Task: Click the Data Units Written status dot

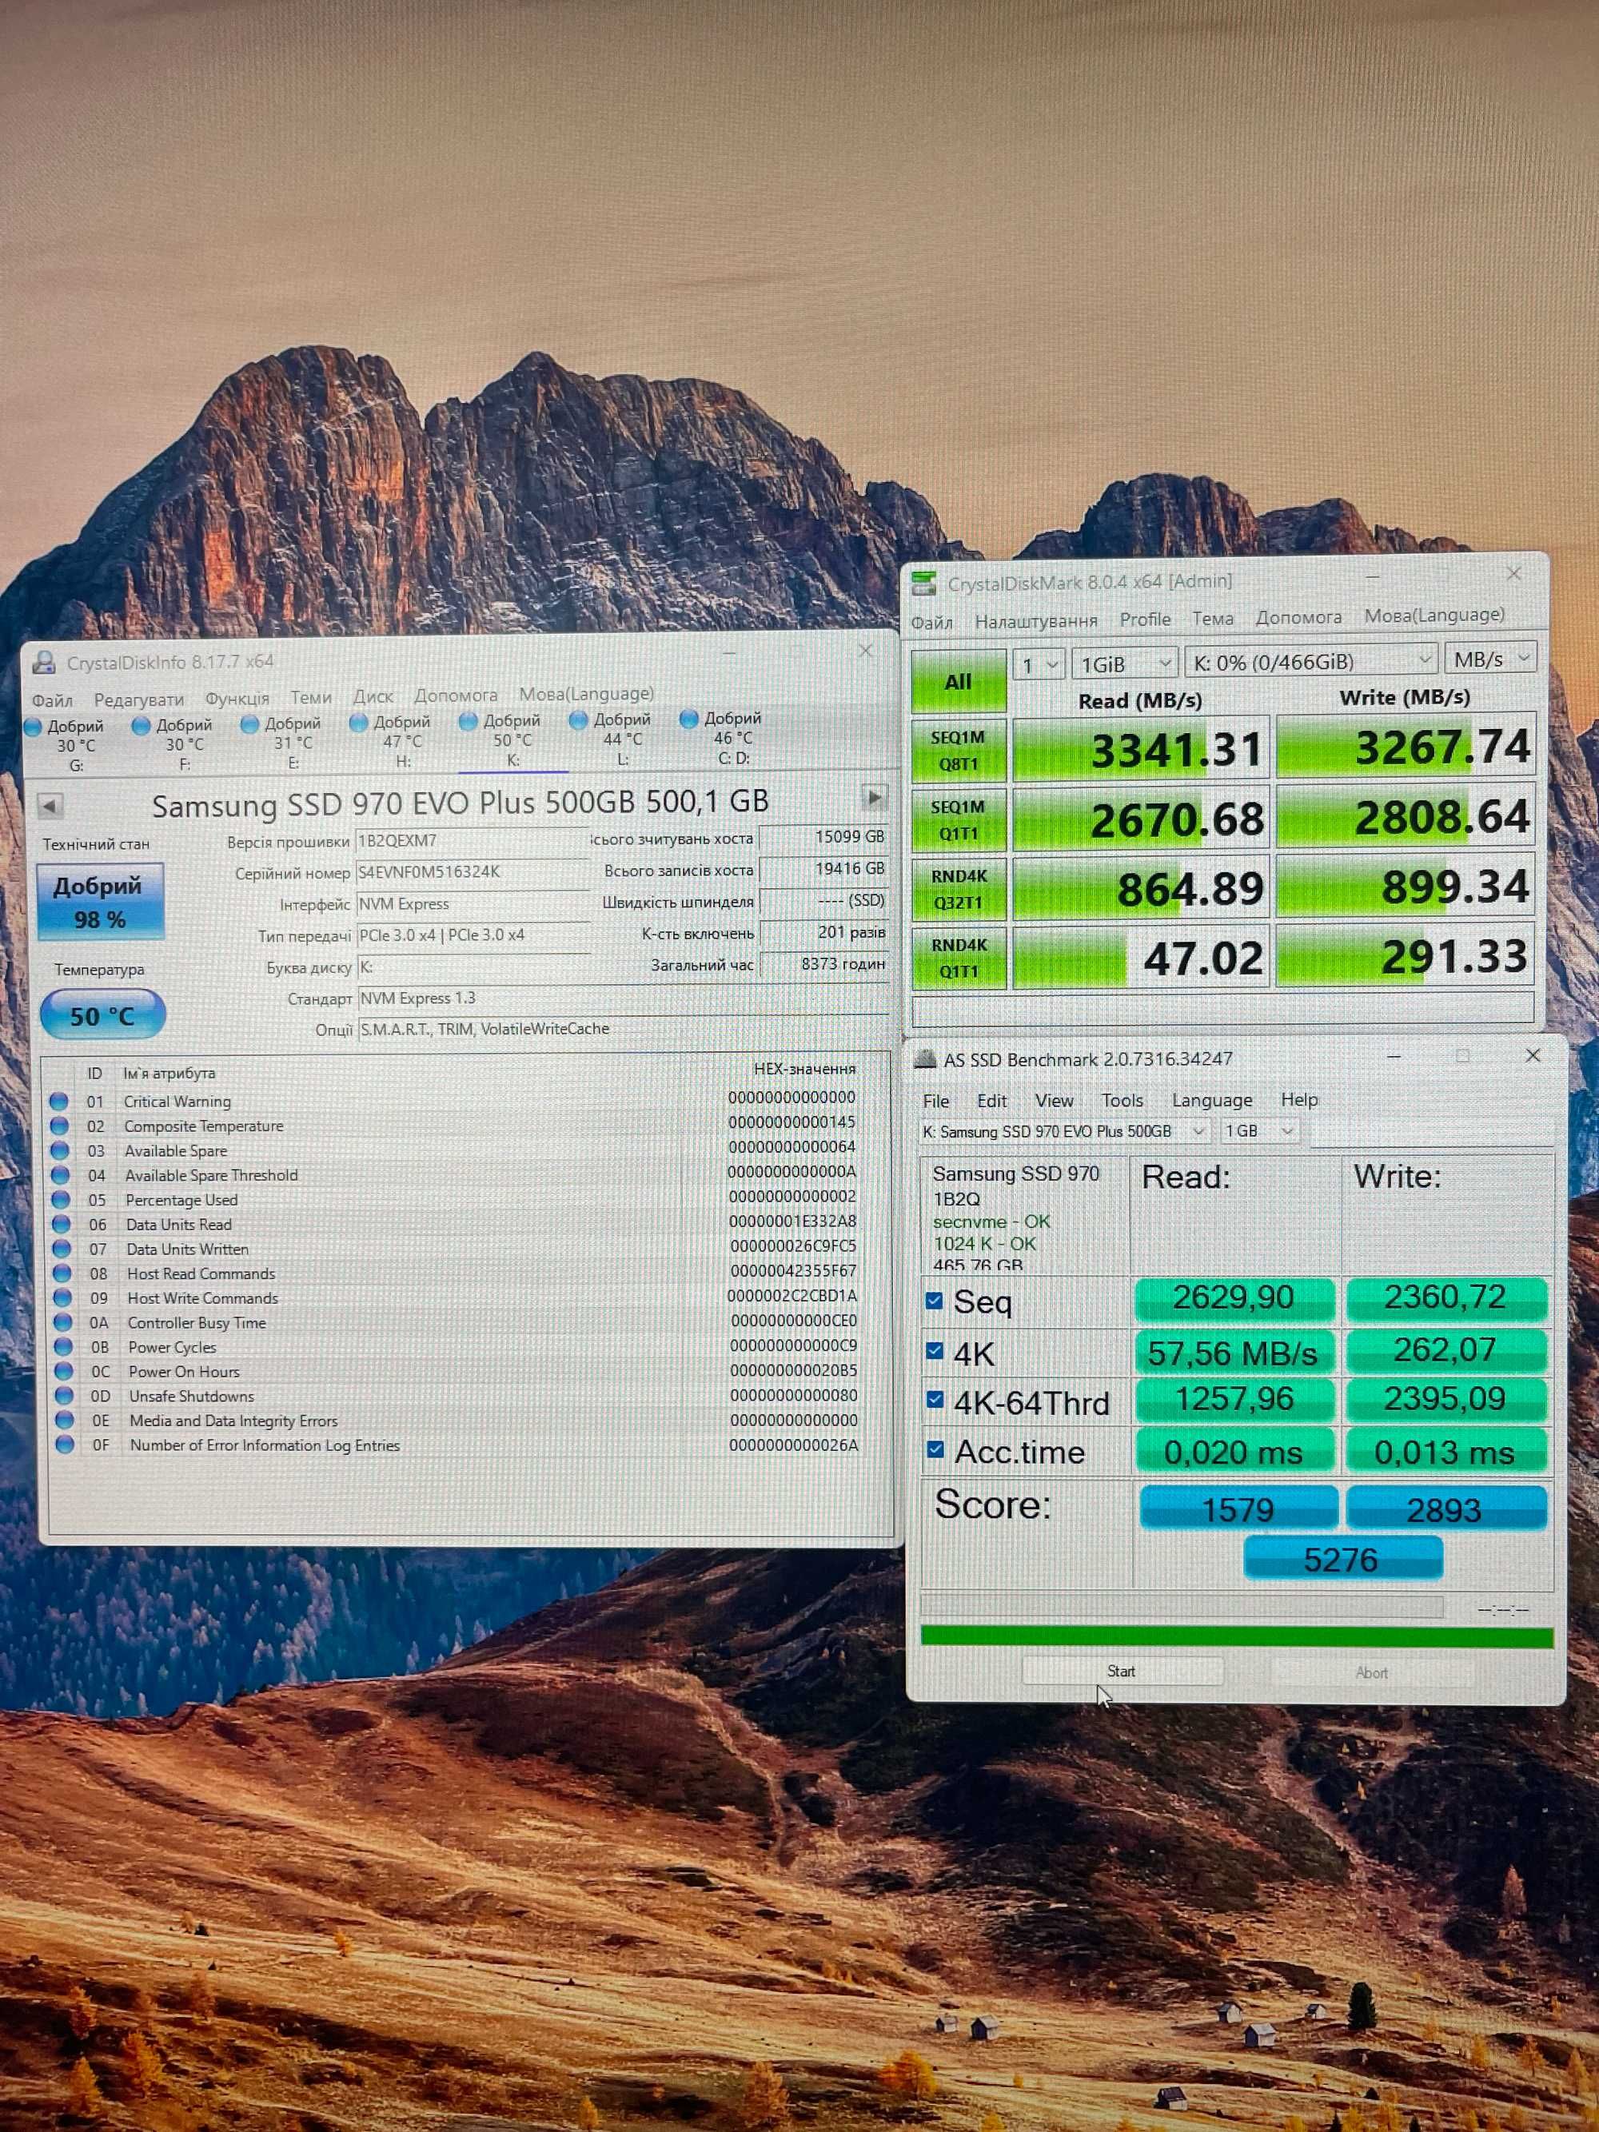Action: (x=62, y=1249)
